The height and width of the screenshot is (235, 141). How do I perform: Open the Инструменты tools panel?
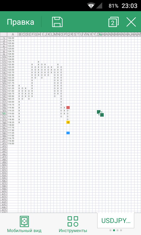[x=73, y=224]
